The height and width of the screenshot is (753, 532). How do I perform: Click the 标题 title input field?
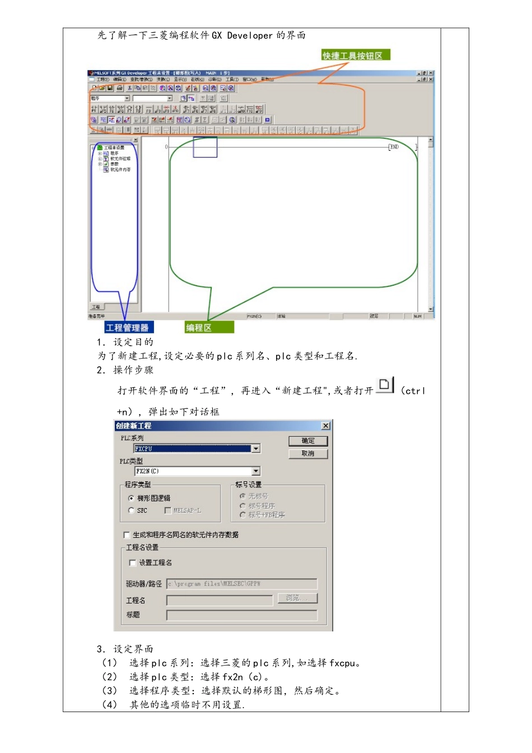(242, 615)
